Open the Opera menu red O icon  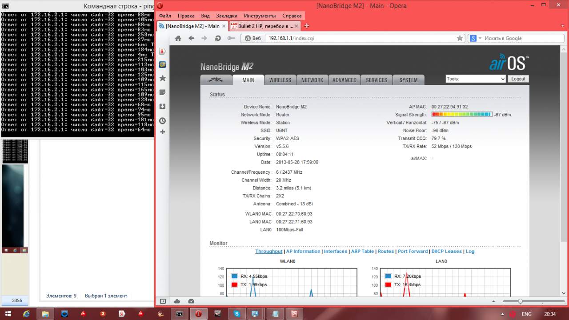(160, 6)
